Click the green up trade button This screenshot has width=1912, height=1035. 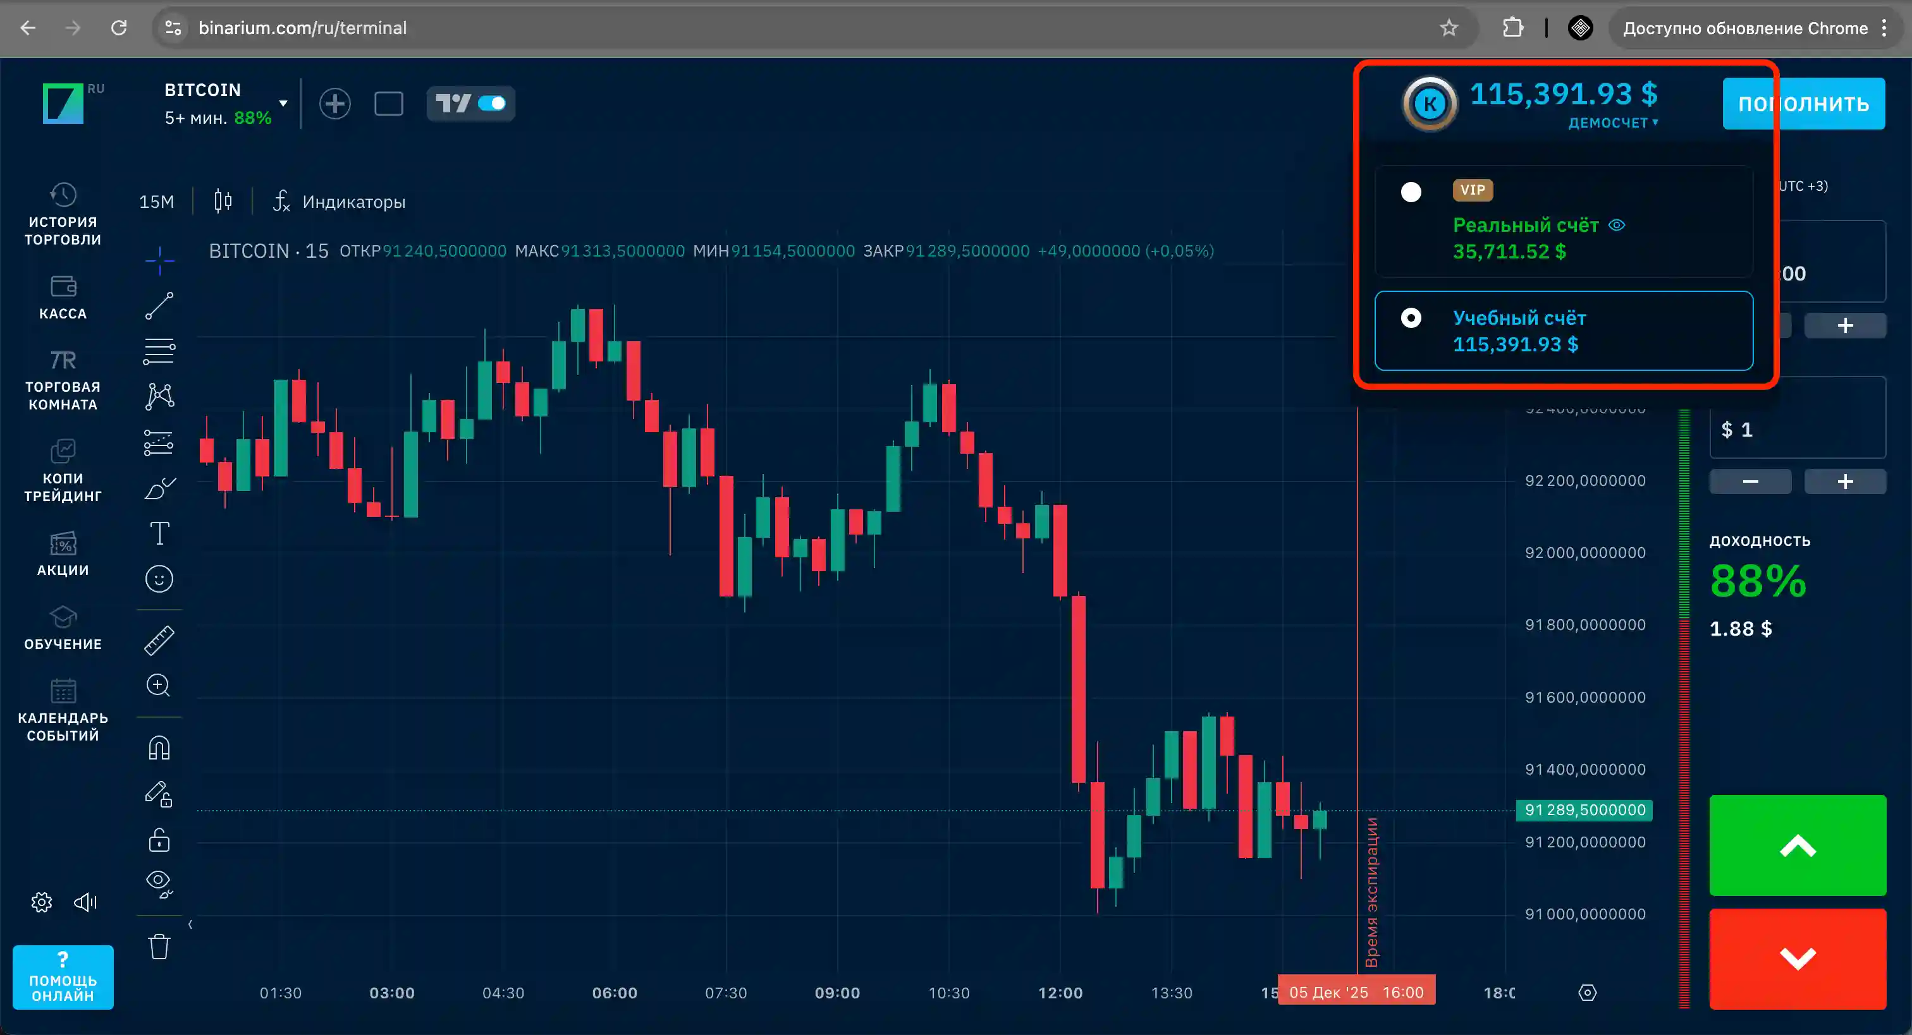click(1798, 845)
